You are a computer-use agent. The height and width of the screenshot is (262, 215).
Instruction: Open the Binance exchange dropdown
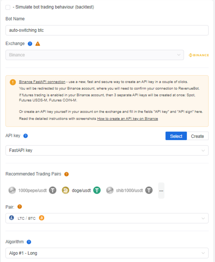pyautogui.click(x=95, y=55)
